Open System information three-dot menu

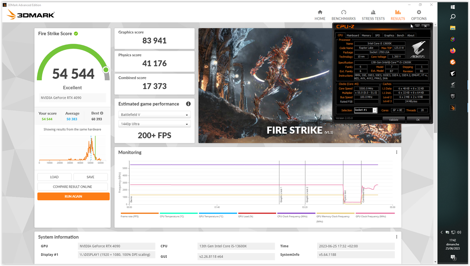397,237
